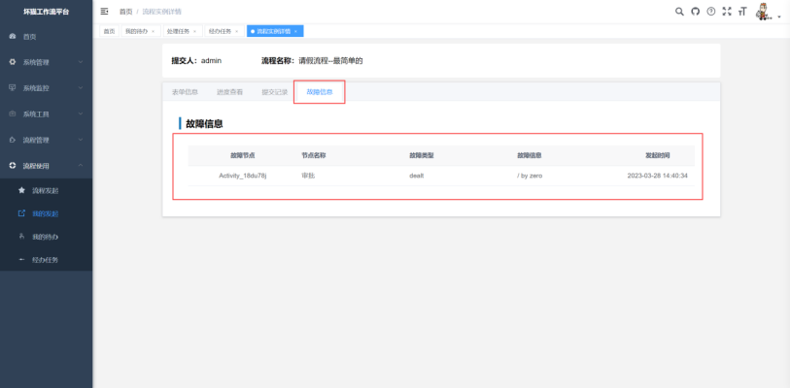The width and height of the screenshot is (791, 388).
Task: Click the 首页 breadcrumb link
Action: click(125, 11)
